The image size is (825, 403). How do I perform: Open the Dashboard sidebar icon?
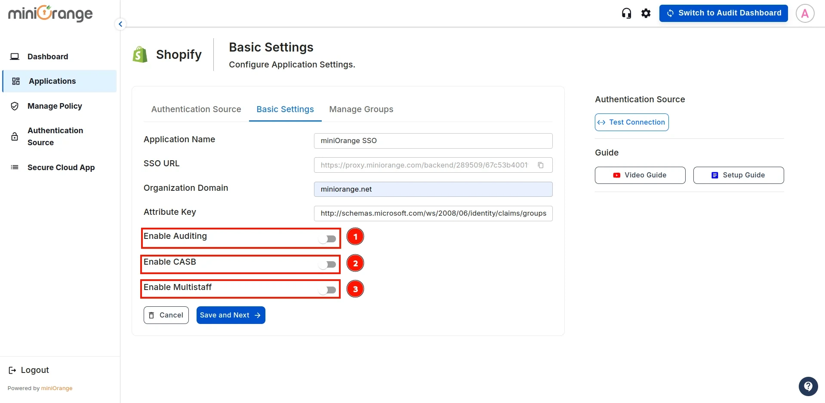click(15, 56)
